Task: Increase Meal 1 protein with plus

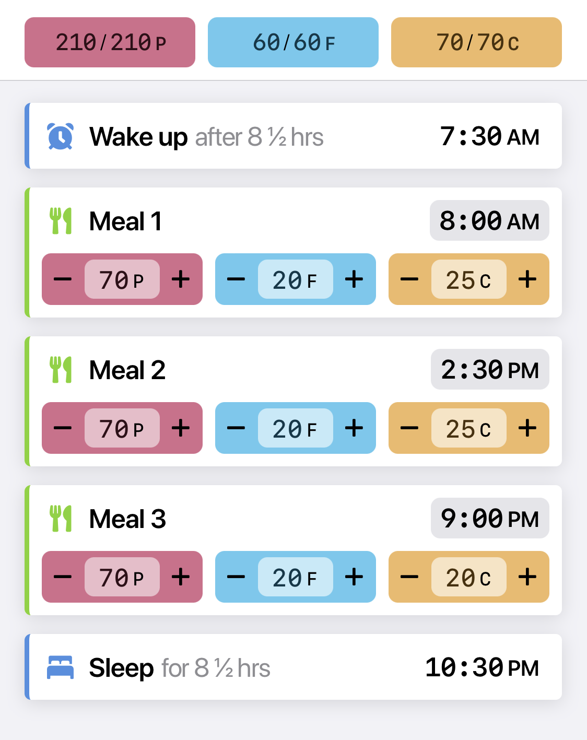Action: (x=181, y=279)
